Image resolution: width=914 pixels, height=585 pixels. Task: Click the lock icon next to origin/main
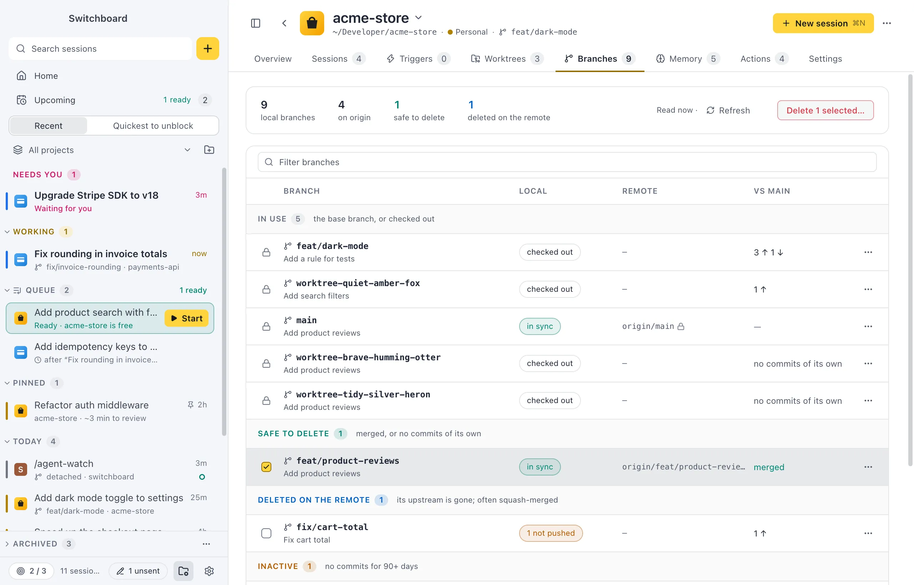click(x=681, y=326)
